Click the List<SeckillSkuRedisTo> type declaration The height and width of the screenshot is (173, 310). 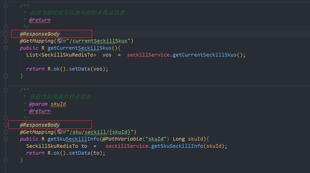point(61,55)
